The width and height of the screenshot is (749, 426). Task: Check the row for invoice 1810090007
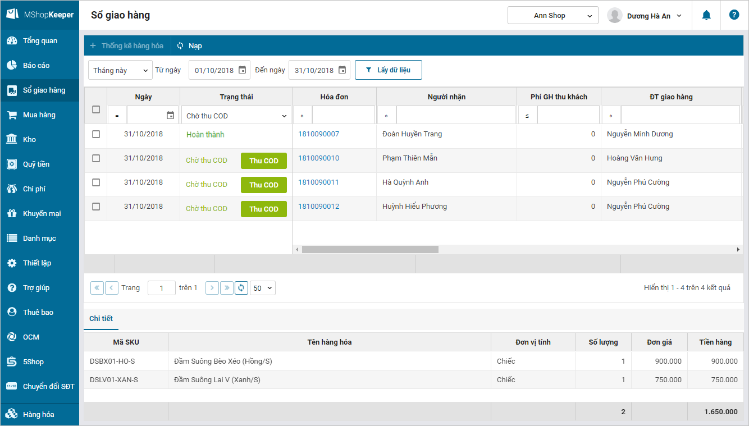coord(96,134)
